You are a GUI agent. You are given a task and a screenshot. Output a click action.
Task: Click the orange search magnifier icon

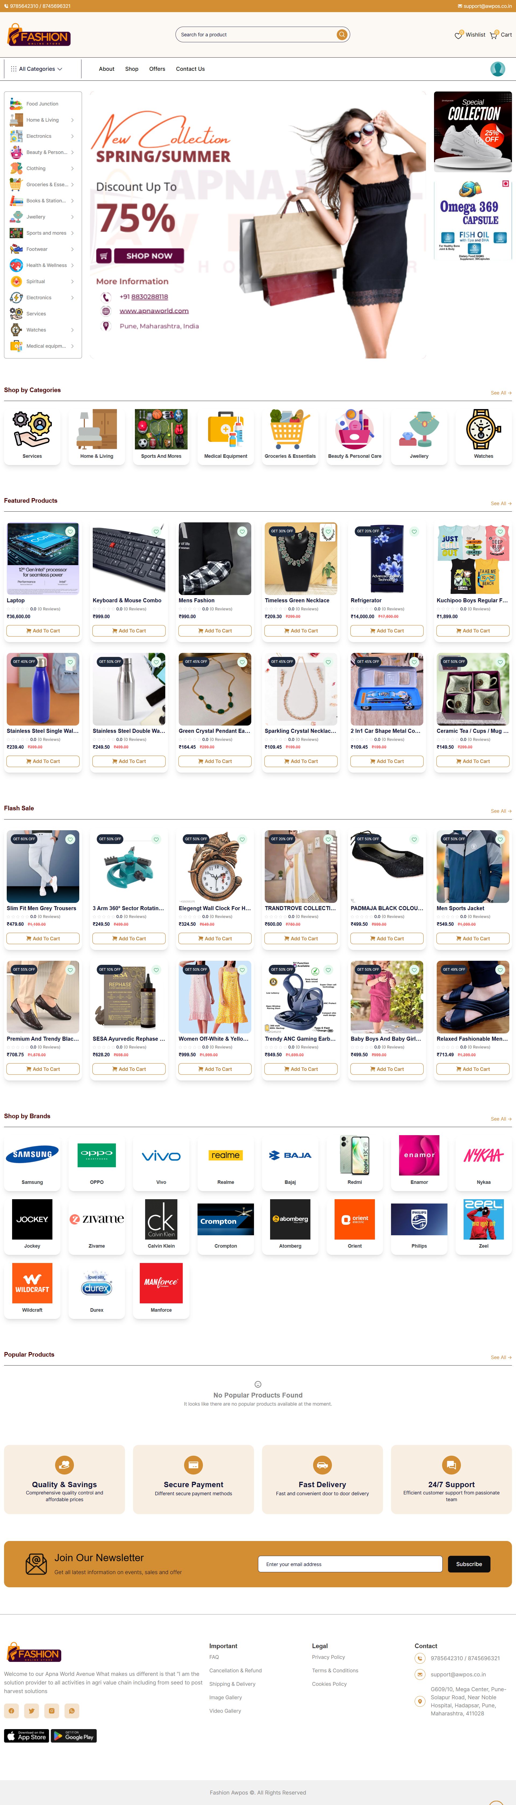(x=342, y=34)
